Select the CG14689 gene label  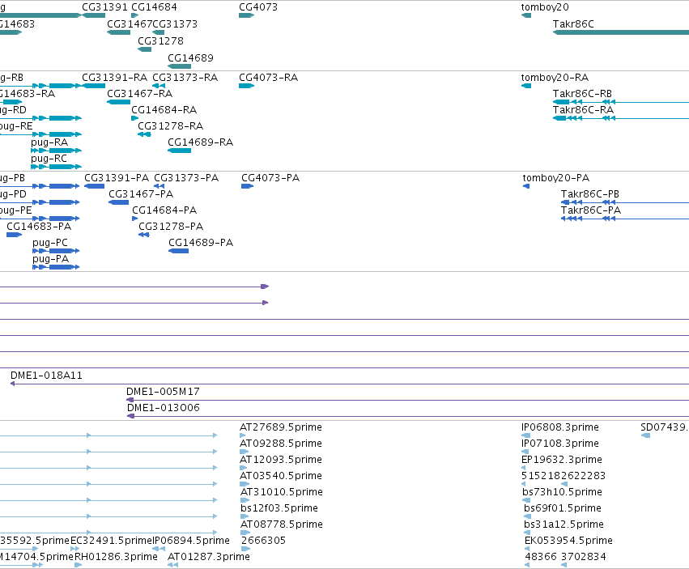coord(191,58)
